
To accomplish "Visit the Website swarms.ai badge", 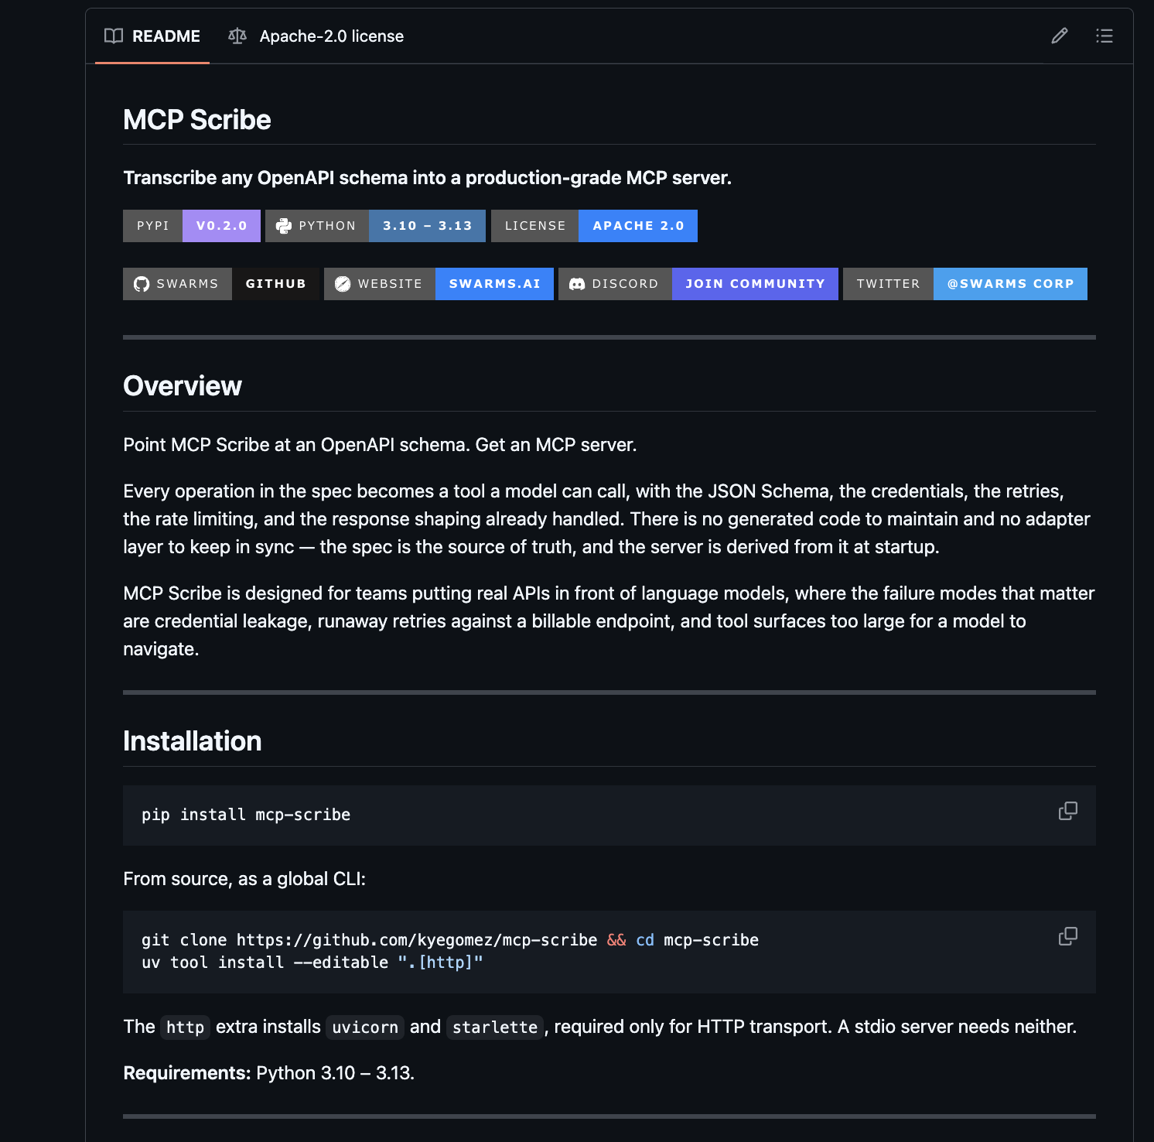I will [x=439, y=284].
